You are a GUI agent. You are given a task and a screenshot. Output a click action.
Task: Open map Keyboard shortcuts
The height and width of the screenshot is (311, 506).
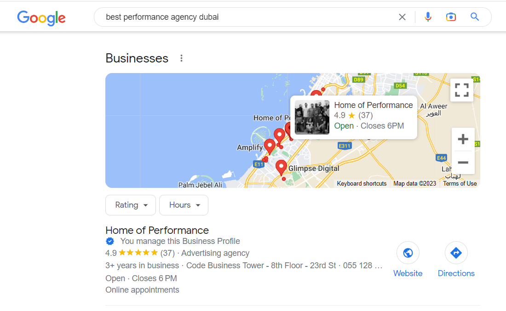(x=362, y=183)
